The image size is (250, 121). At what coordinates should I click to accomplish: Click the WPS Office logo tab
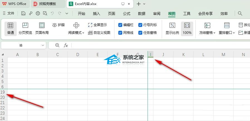pyautogui.click(x=14, y=4)
